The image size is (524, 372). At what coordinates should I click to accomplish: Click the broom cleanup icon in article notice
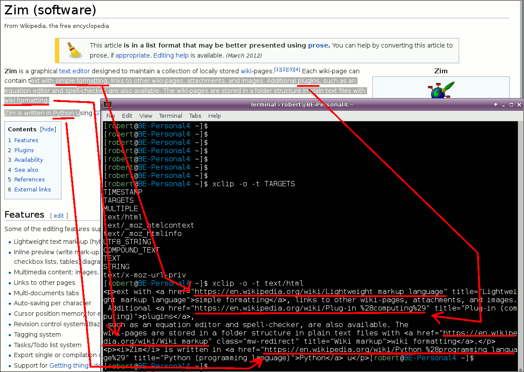(75, 50)
